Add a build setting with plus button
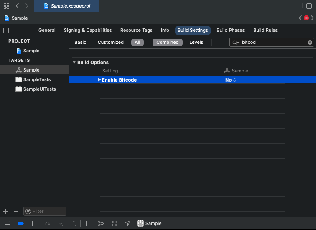This screenshot has width=316, height=230. point(219,43)
